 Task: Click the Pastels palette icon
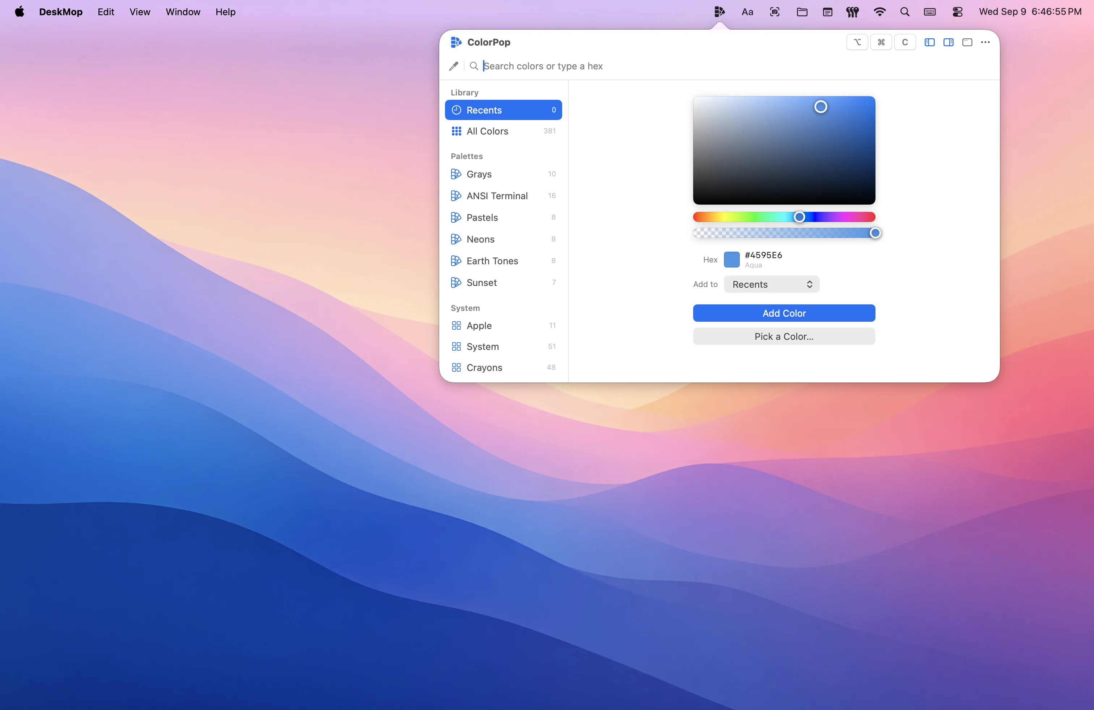(456, 218)
